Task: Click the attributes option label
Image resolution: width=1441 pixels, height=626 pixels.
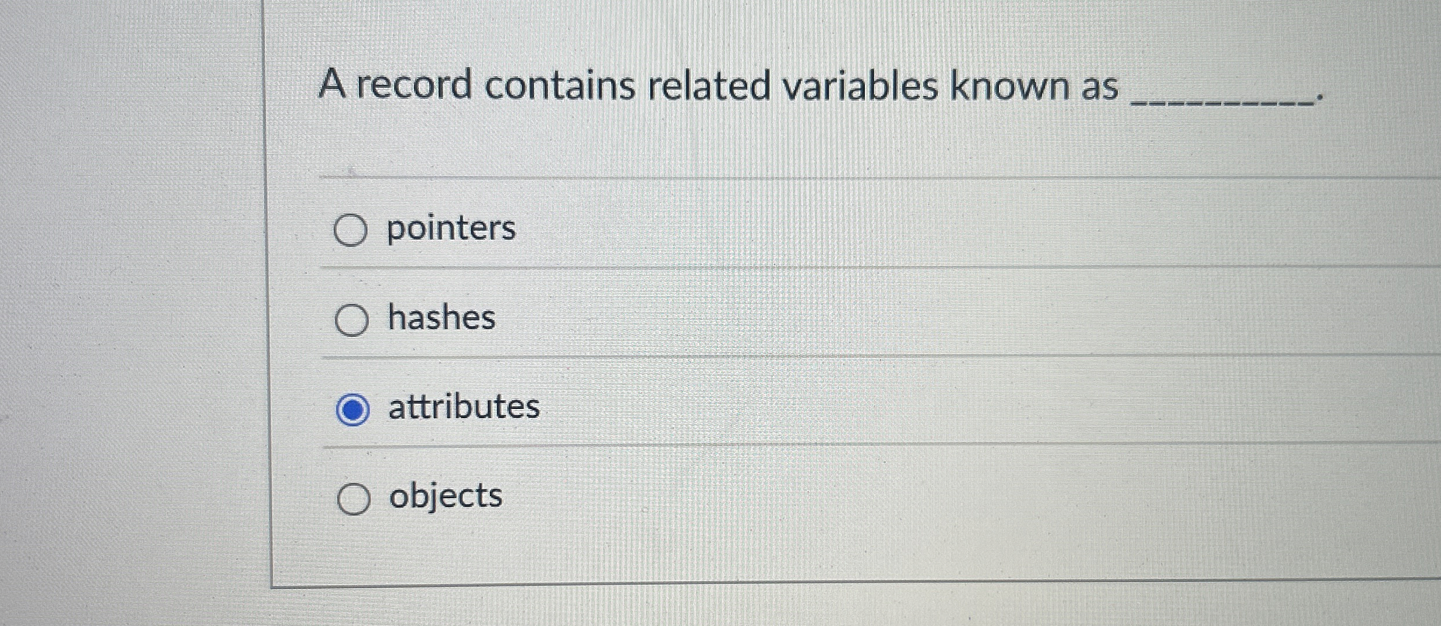Action: tap(463, 407)
